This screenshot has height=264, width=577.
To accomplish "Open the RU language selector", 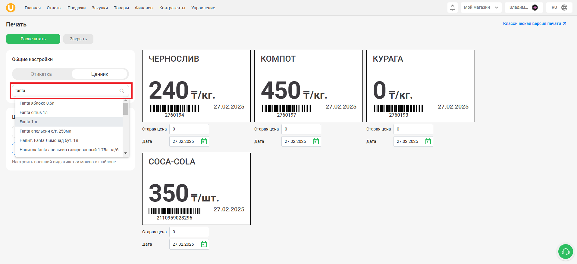I will point(560,8).
